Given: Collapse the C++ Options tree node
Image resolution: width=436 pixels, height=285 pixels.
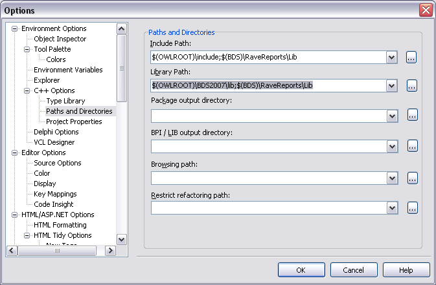Looking at the screenshot, I should 27,90.
